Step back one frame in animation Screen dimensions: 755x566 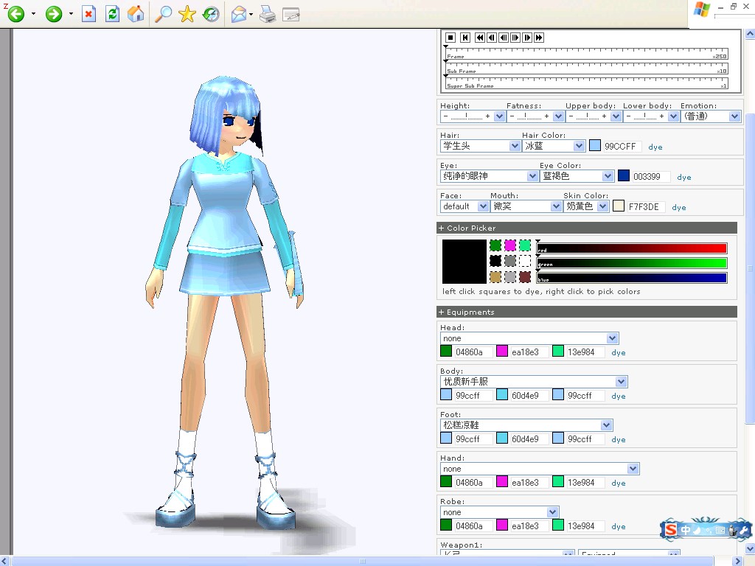coord(492,38)
